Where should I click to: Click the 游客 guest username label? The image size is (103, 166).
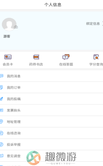7,36
